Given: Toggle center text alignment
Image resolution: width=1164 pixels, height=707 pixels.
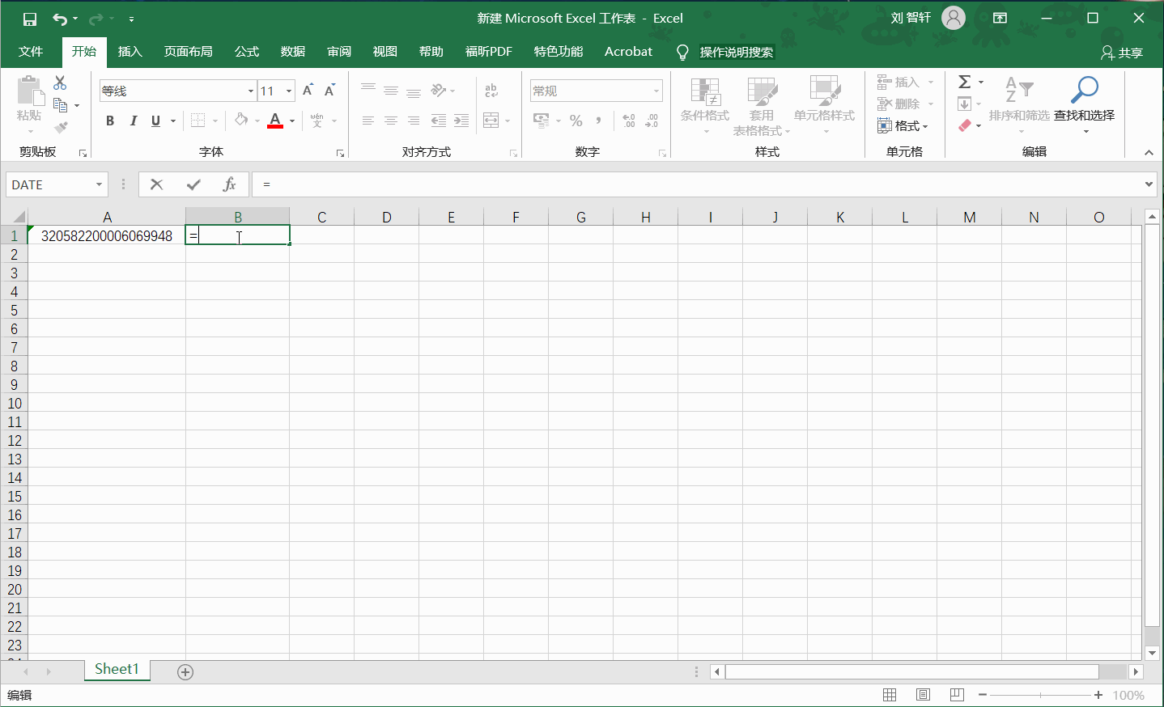Looking at the screenshot, I should click(x=391, y=121).
